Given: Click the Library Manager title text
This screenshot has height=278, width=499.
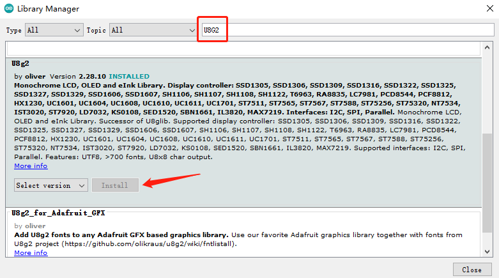Looking at the screenshot, I should (x=48, y=8).
